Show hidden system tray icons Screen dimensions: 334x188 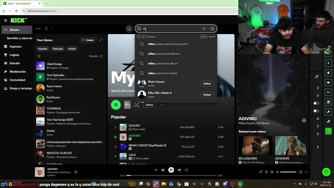(x=295, y=184)
